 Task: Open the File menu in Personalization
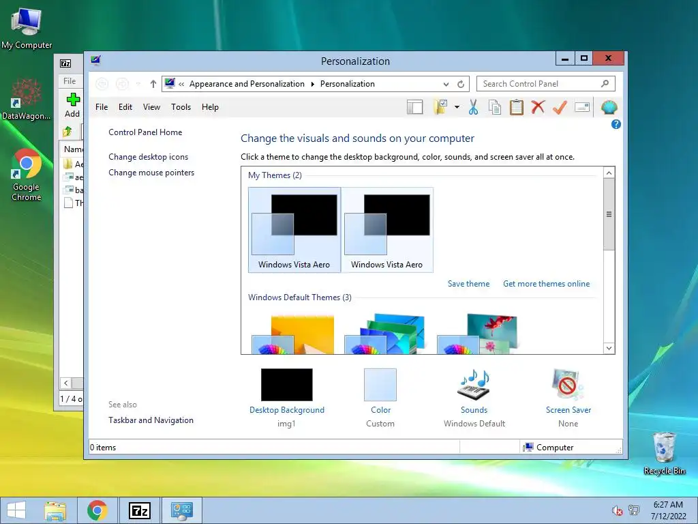[102, 107]
